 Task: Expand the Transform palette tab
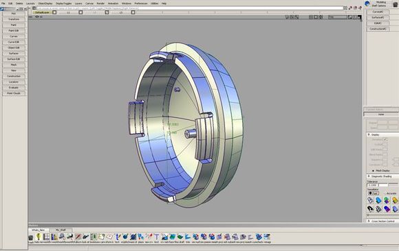click(x=14, y=19)
